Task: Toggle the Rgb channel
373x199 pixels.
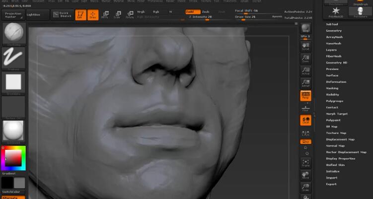Action: tap(156, 12)
